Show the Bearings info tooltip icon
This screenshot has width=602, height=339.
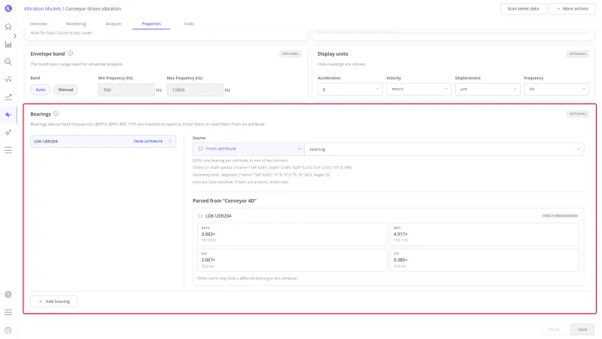click(x=56, y=114)
